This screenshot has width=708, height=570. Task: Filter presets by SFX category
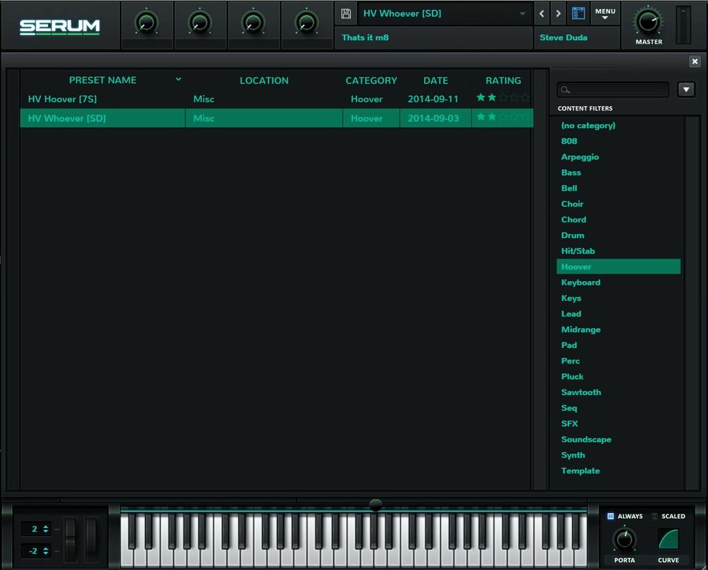coord(569,423)
